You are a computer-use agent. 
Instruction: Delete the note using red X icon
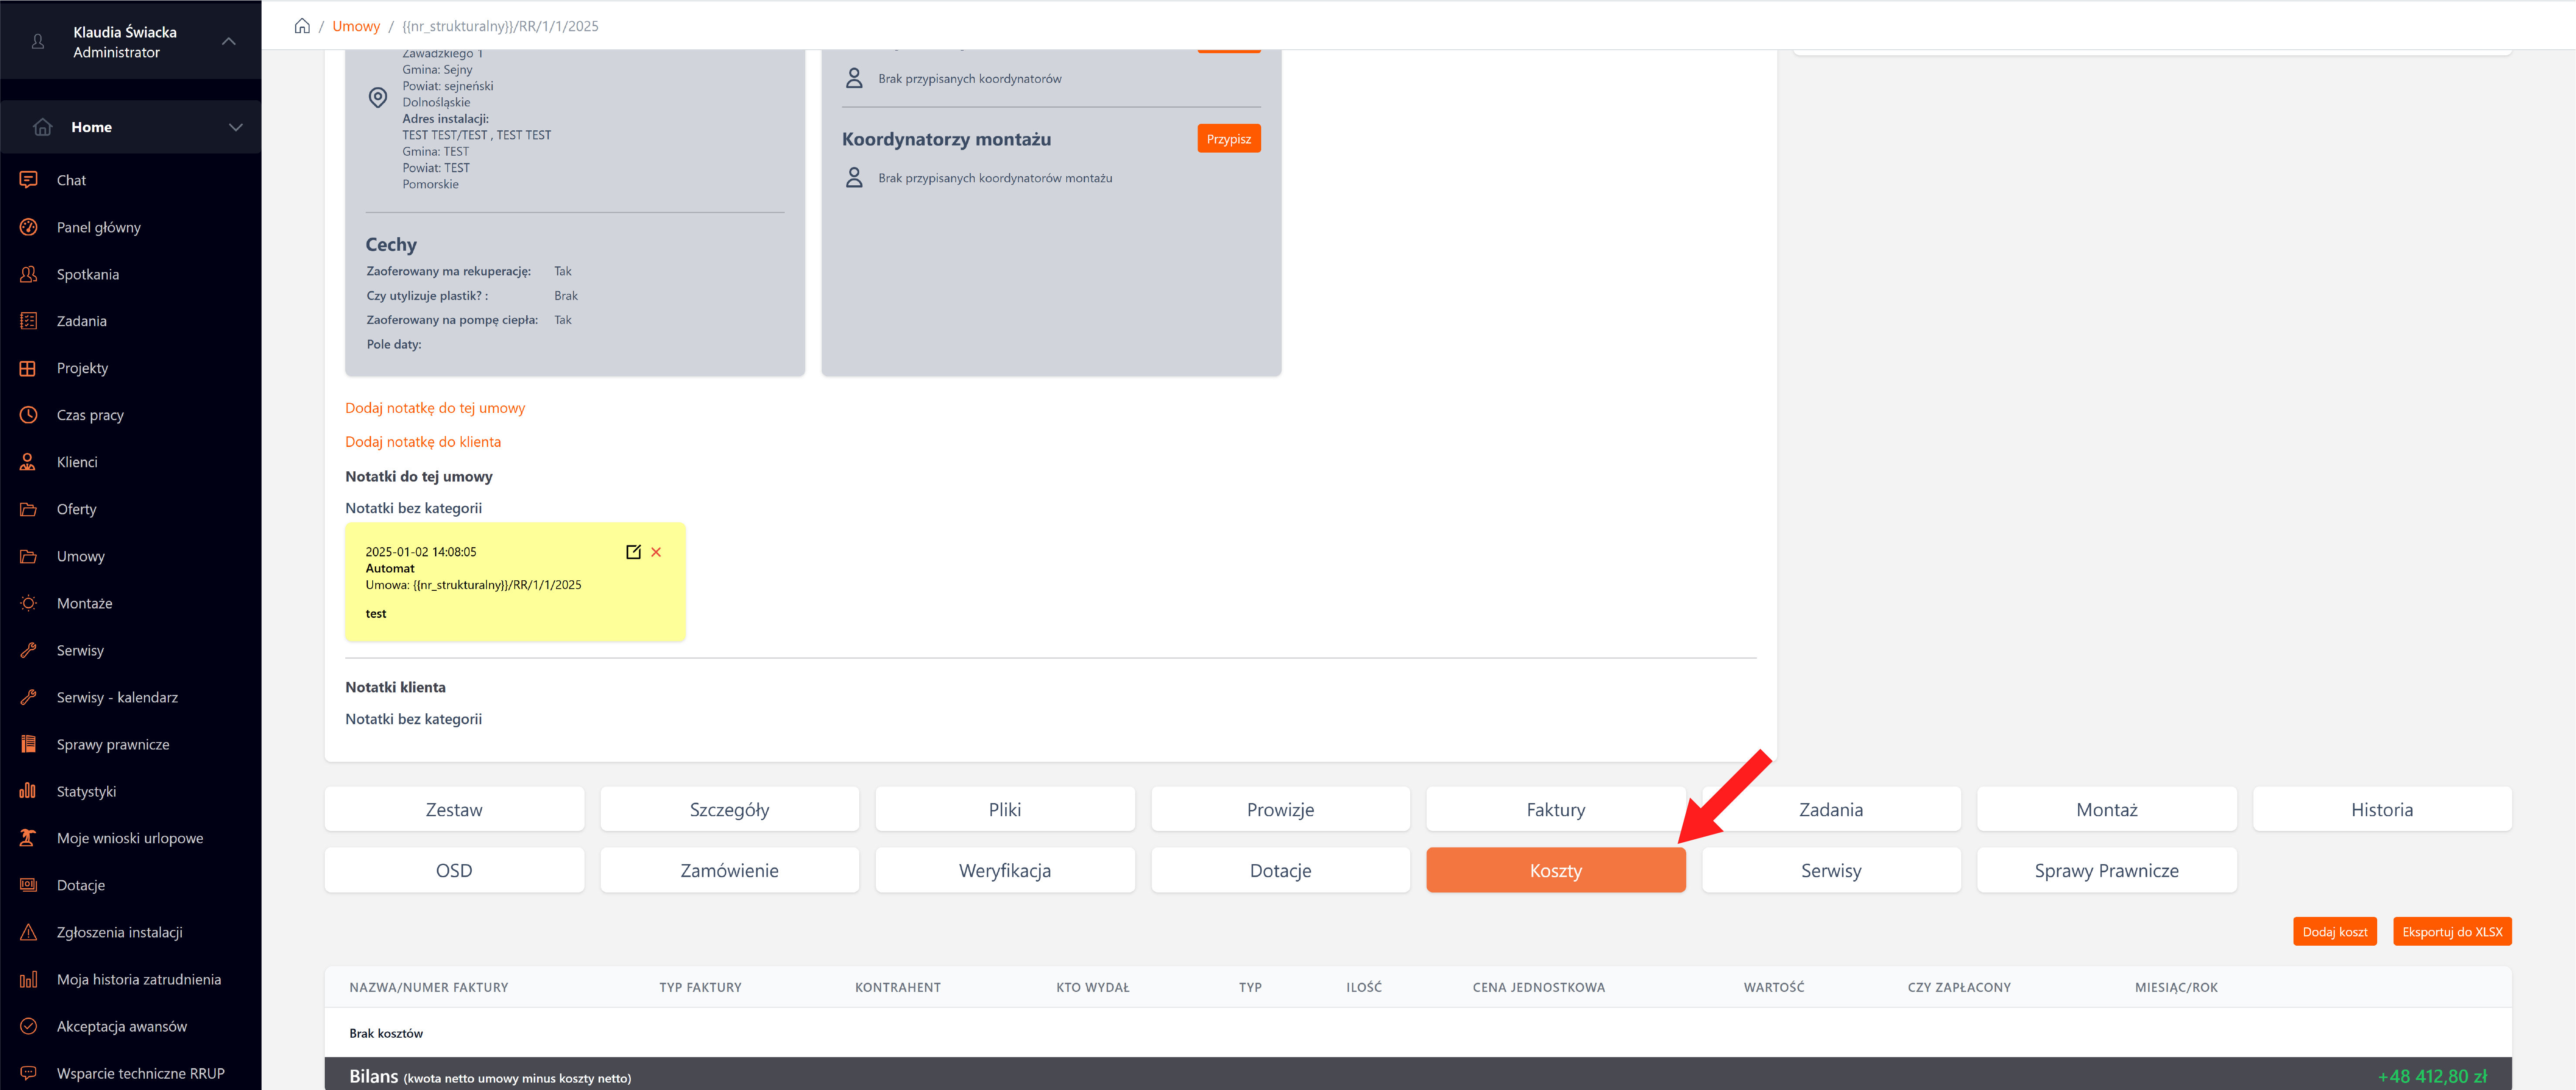pyautogui.click(x=656, y=552)
